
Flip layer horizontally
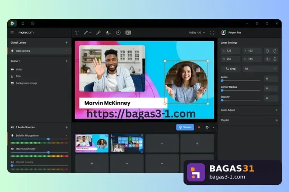tap(267, 59)
